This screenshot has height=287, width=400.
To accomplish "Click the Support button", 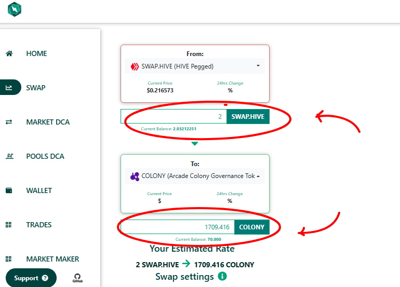I will [x=31, y=278].
